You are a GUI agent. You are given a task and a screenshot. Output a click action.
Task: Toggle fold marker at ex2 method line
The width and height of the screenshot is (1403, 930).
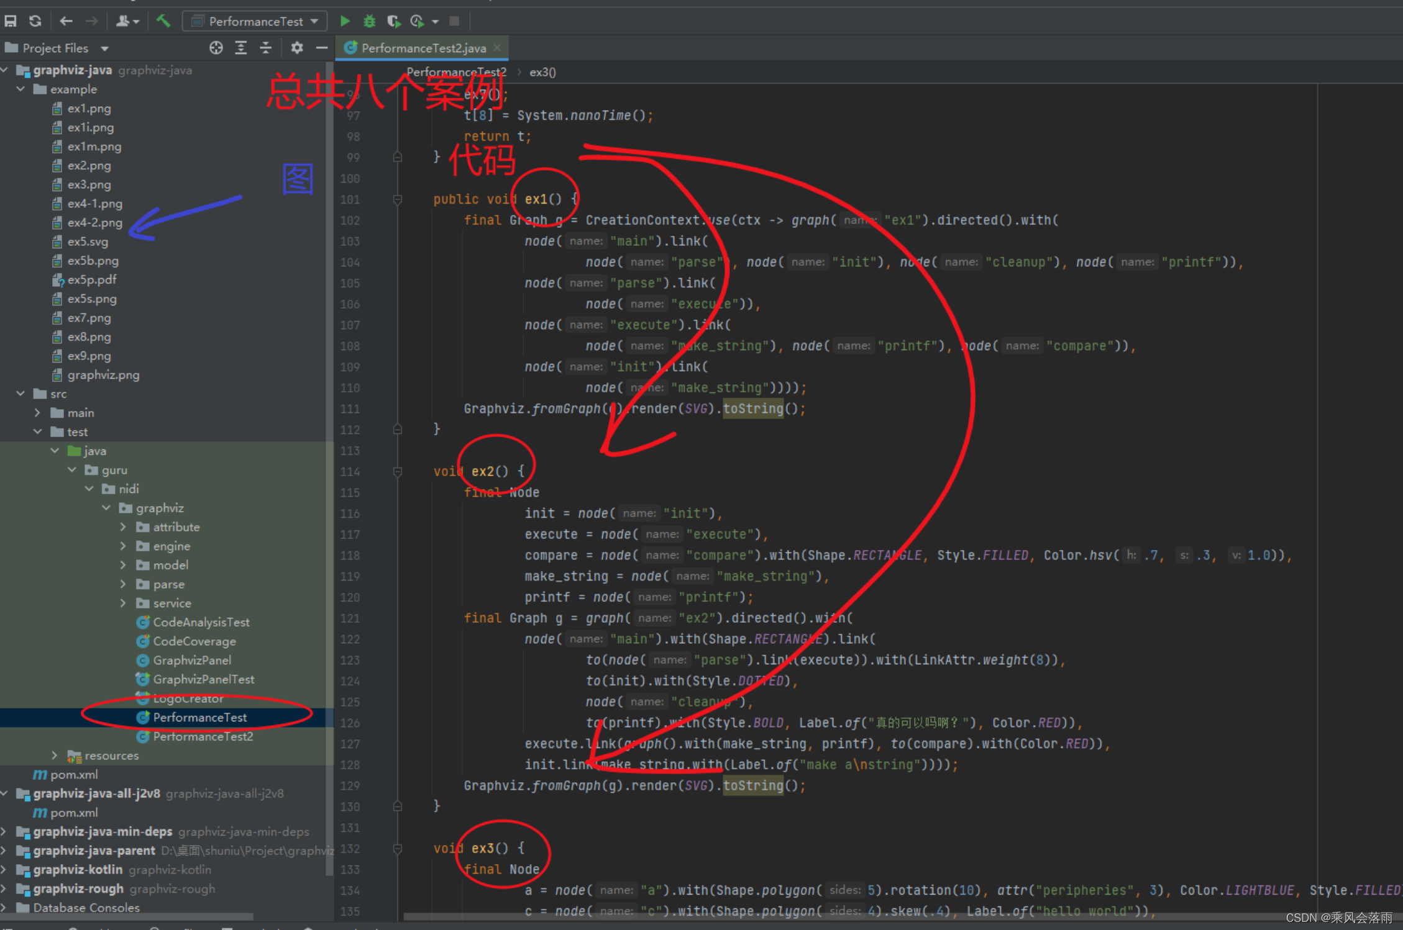coord(398,472)
